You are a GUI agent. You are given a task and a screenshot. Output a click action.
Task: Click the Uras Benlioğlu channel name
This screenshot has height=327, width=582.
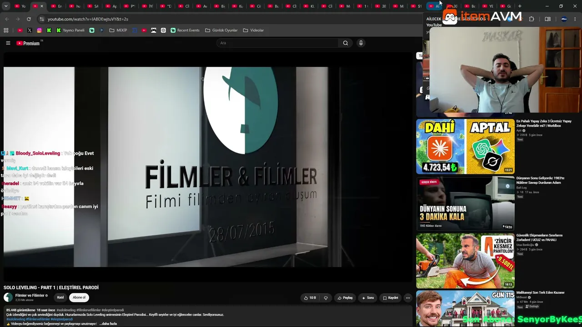tap(525, 245)
